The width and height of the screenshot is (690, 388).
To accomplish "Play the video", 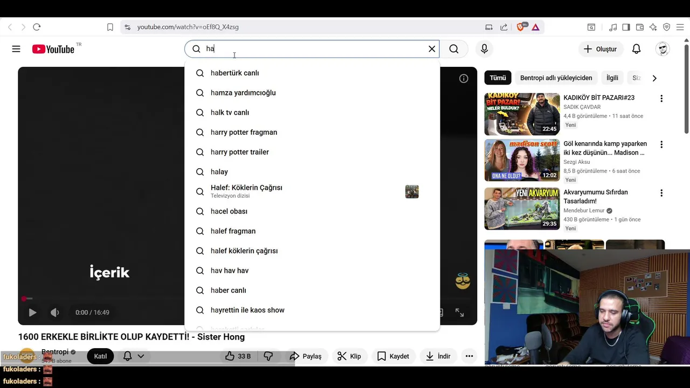I will pos(32,313).
